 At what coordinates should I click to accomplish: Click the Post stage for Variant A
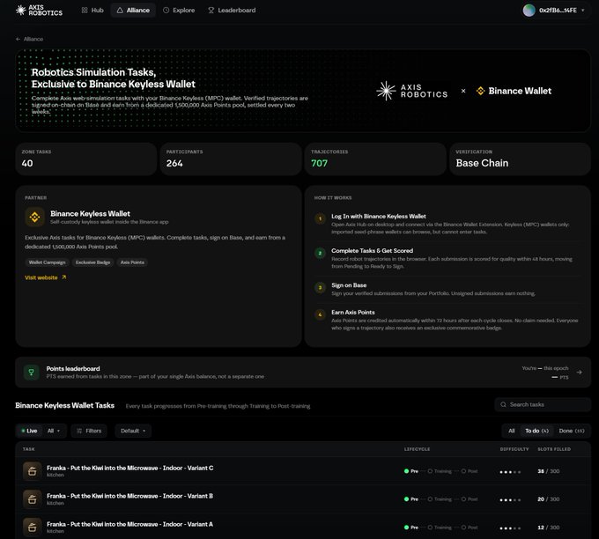(x=470, y=528)
